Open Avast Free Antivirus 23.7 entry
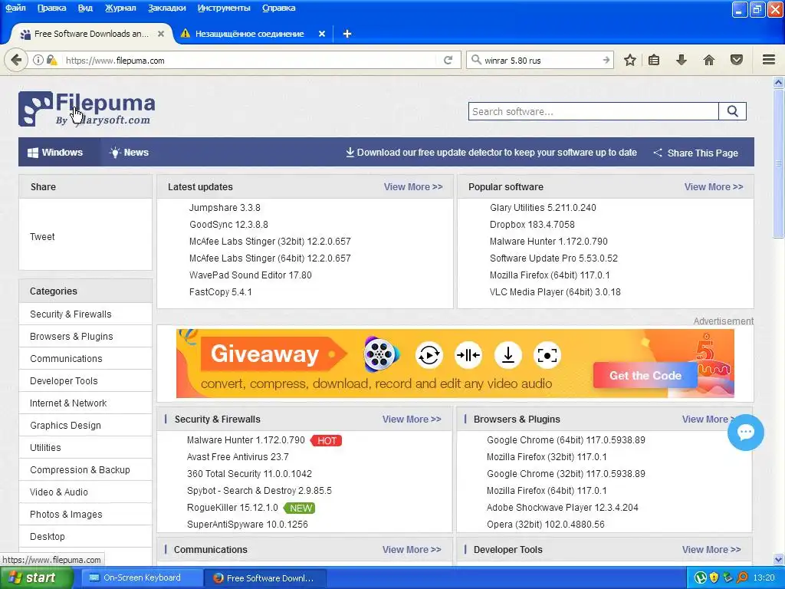The height and width of the screenshot is (589, 785). (x=238, y=457)
